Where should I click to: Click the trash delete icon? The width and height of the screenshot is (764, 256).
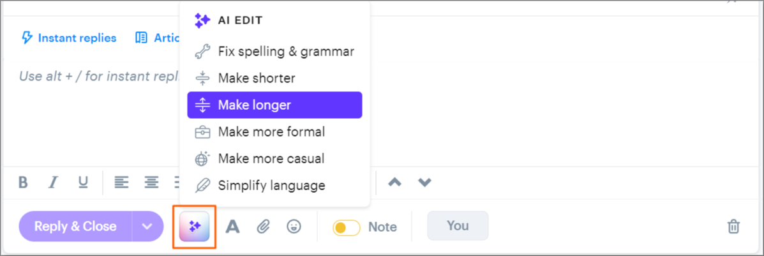coord(734,227)
